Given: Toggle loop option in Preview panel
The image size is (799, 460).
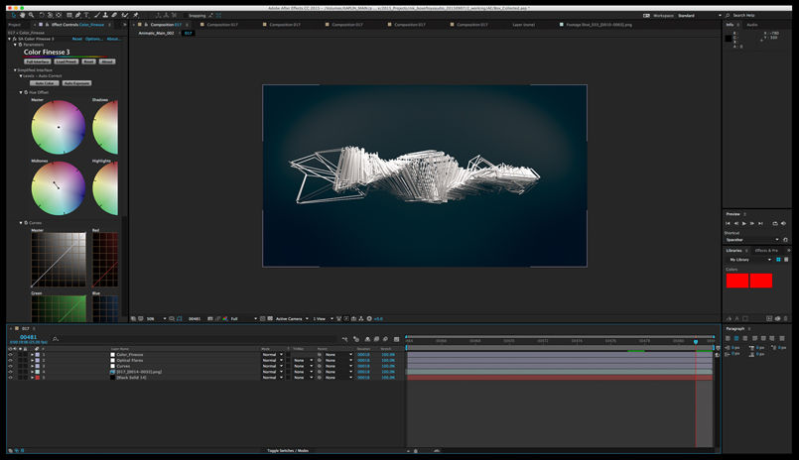Looking at the screenshot, I should 775,223.
